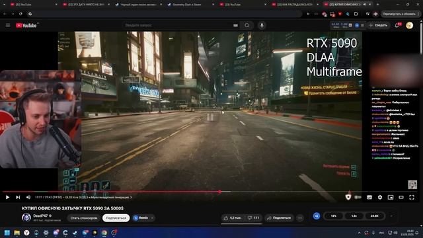Click the channel watermark thumbnail in video
This screenshot has height=238, width=423.
pos(412,184)
